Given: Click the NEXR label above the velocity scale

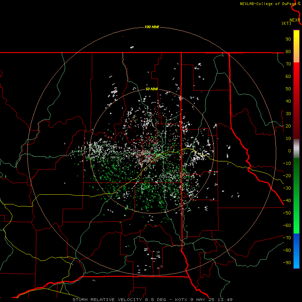Looking at the screenshot, I should pos(295,20).
